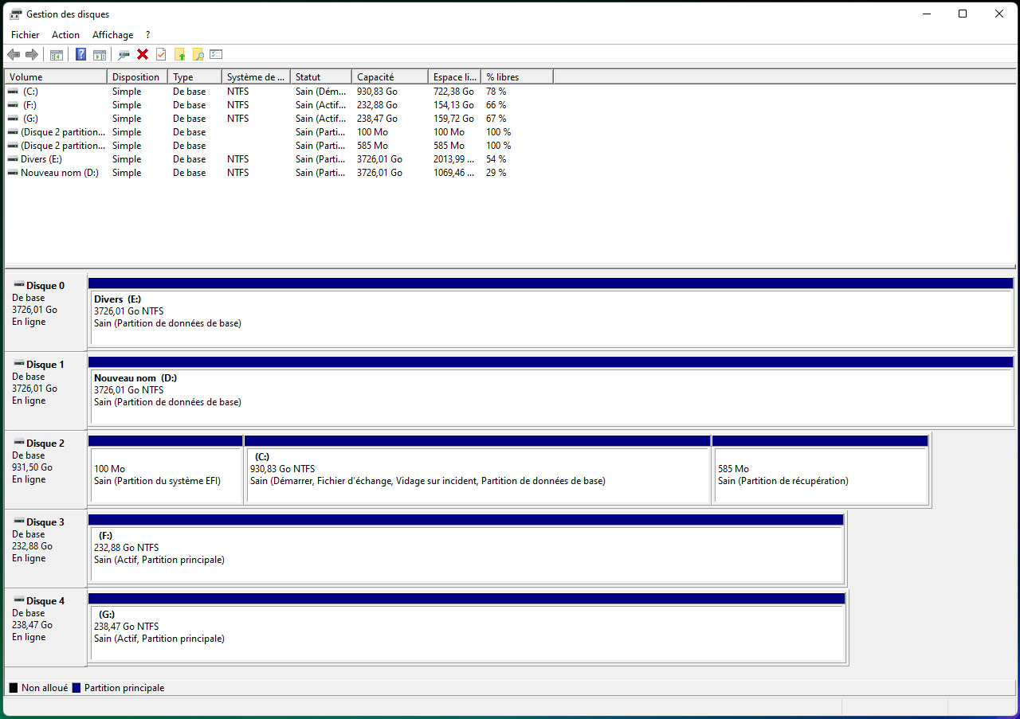
Task: Sort by the Espace li... column header
Action: click(x=454, y=77)
